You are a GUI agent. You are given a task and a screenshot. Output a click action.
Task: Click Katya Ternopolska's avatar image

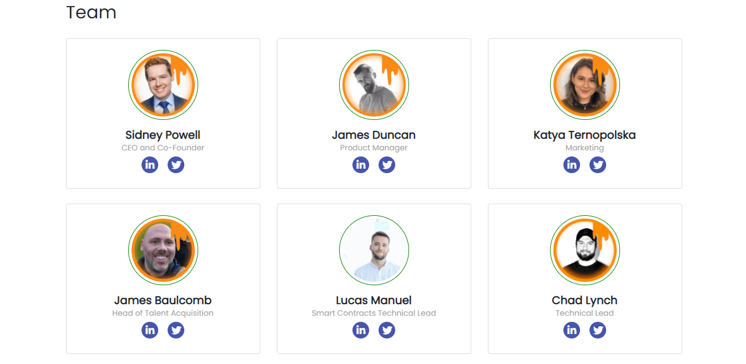tap(585, 85)
